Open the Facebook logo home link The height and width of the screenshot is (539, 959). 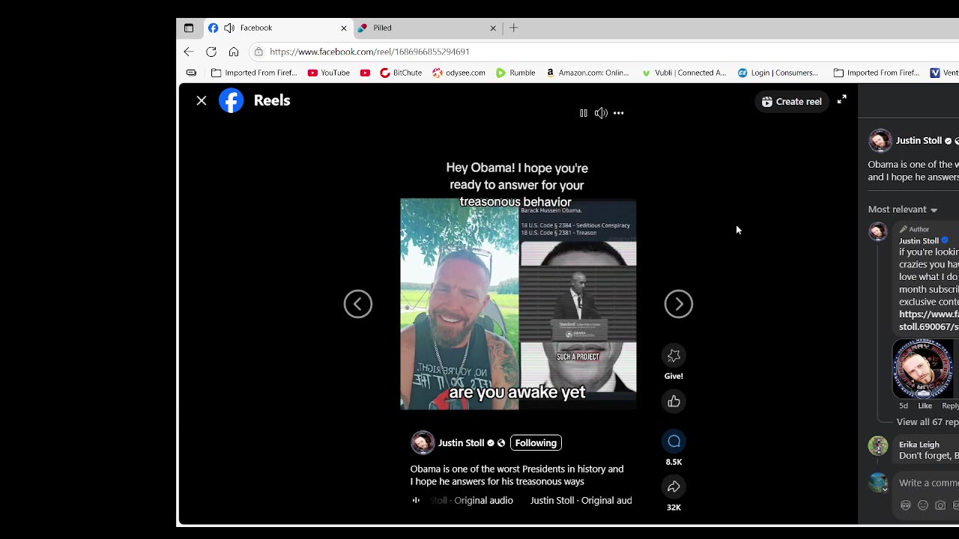[232, 100]
